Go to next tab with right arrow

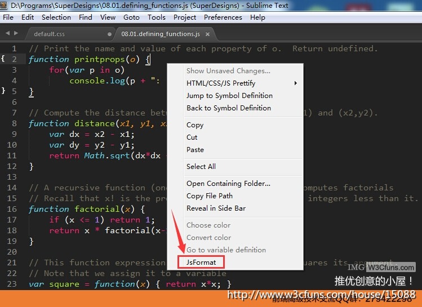click(x=16, y=33)
